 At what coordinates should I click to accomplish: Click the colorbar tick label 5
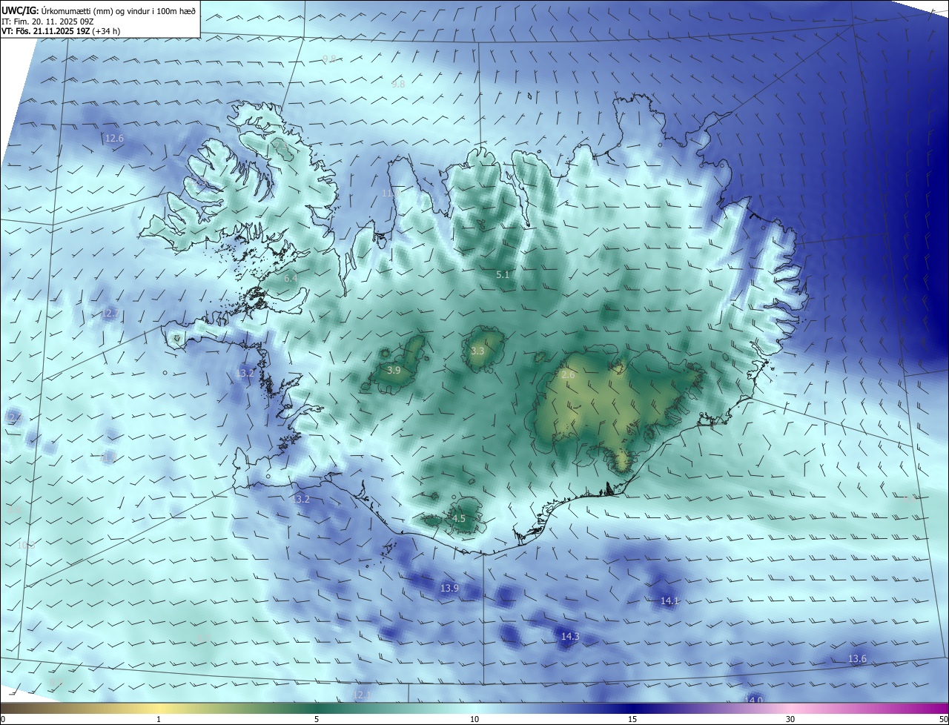click(317, 719)
